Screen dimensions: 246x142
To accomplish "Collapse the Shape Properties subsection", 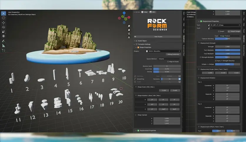I will [x=136, y=48].
